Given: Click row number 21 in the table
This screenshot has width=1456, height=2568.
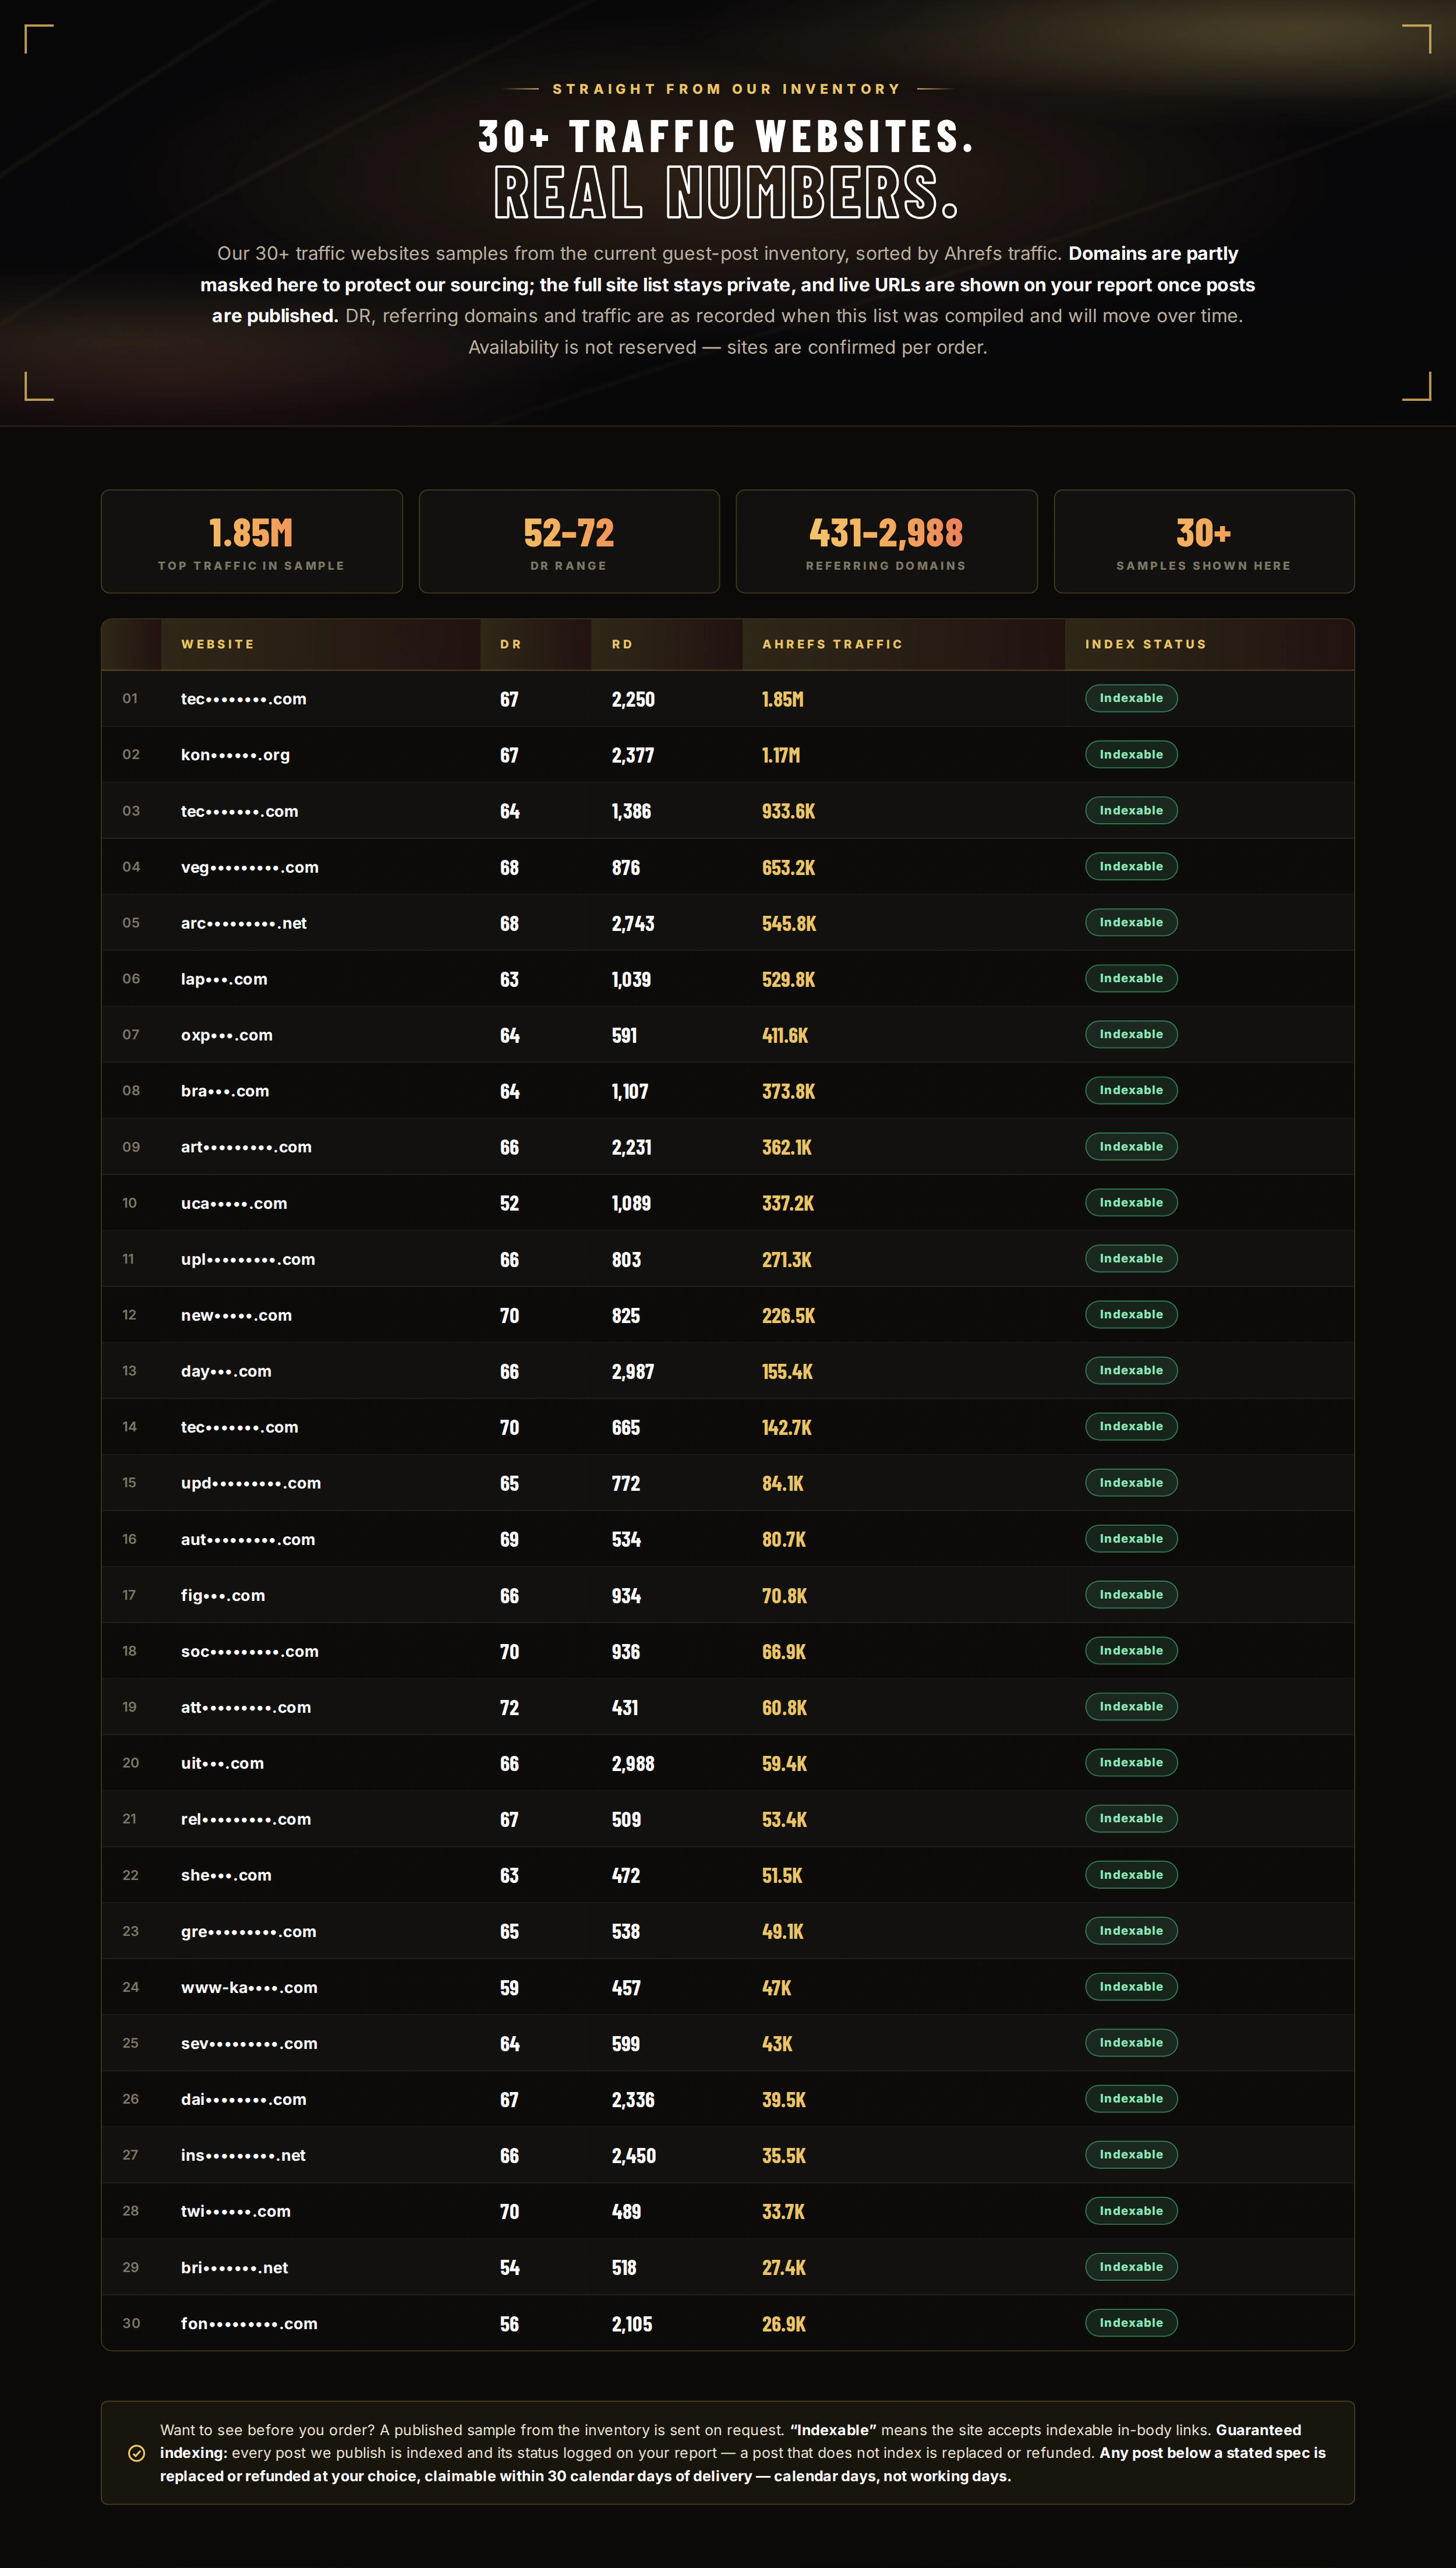Looking at the screenshot, I should pyautogui.click(x=129, y=1819).
